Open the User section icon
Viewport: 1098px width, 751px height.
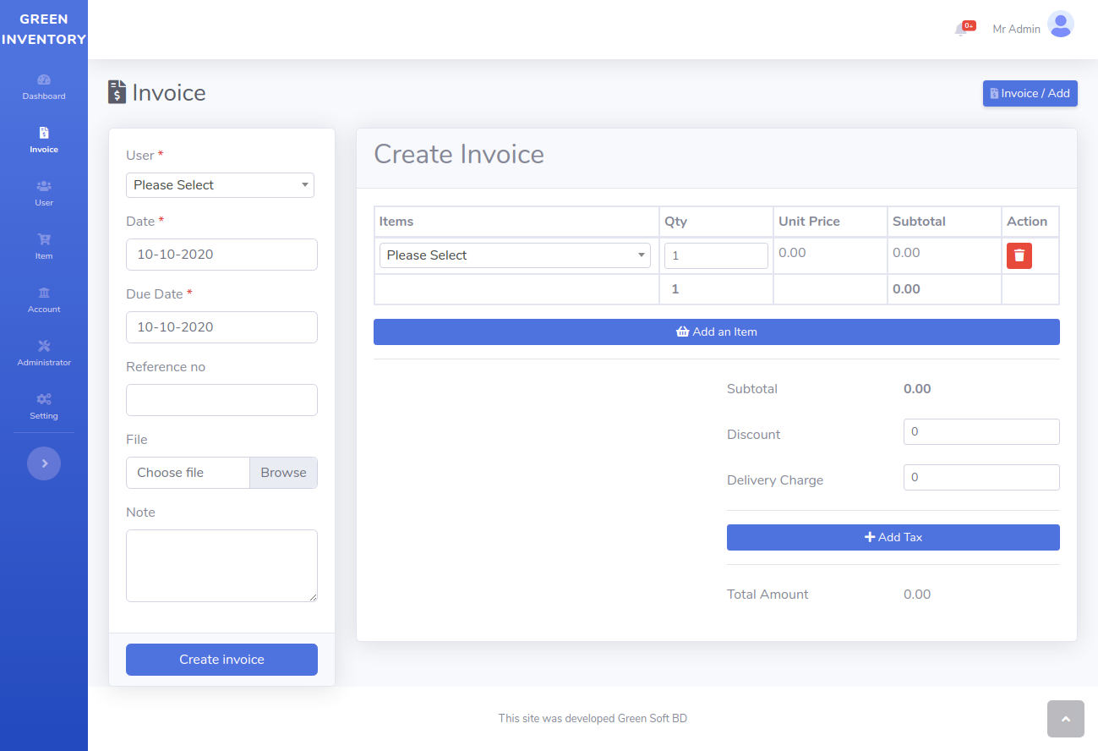pos(43,188)
